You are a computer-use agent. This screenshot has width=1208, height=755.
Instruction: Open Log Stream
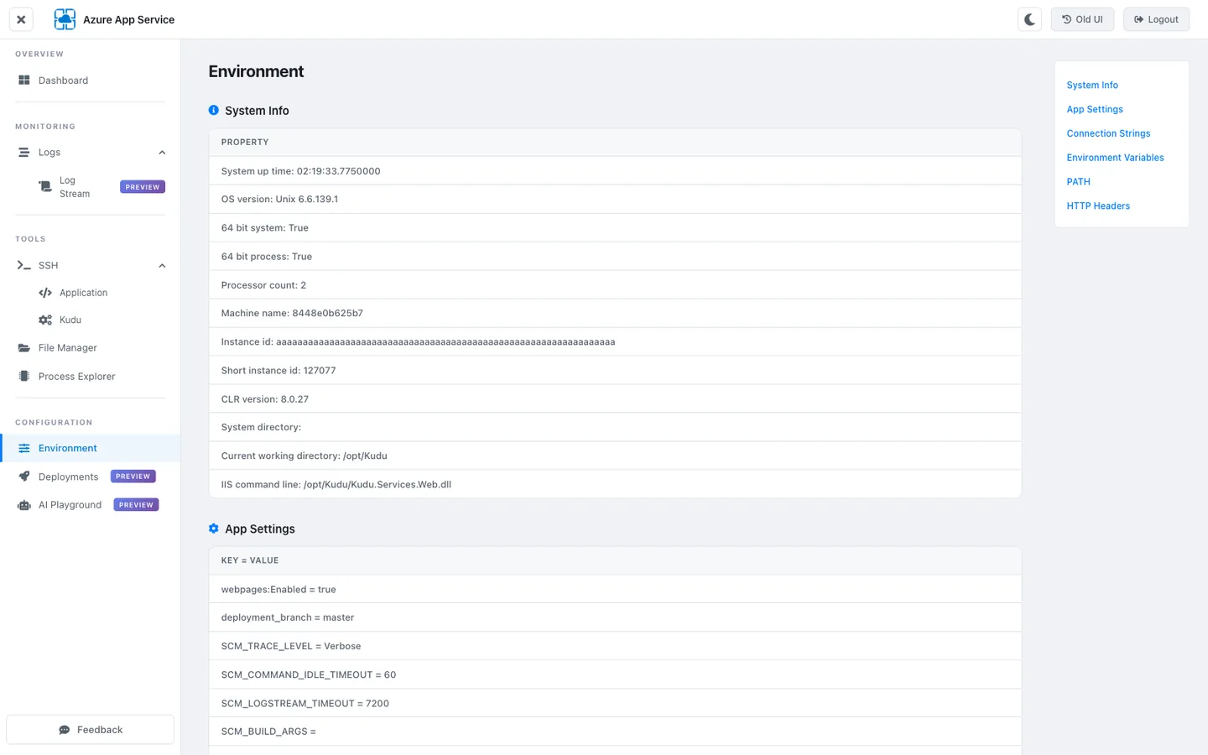point(75,187)
